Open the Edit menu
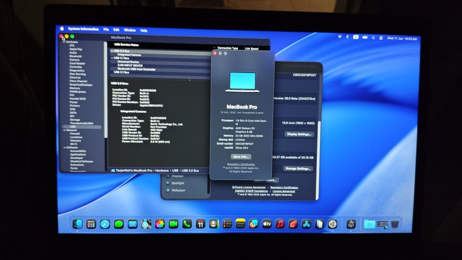 pyautogui.click(x=116, y=30)
